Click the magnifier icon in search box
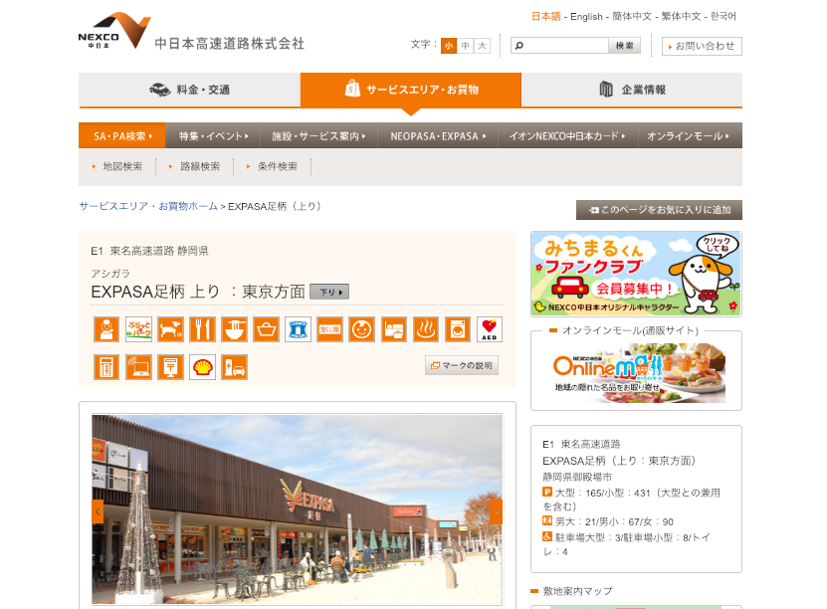The height and width of the screenshot is (609, 827). click(518, 46)
